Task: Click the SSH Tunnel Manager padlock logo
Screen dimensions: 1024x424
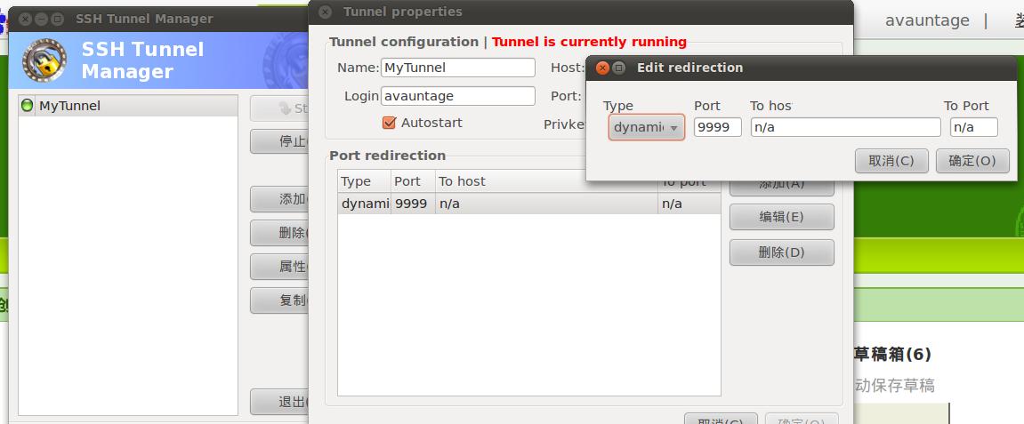Action: point(44,60)
